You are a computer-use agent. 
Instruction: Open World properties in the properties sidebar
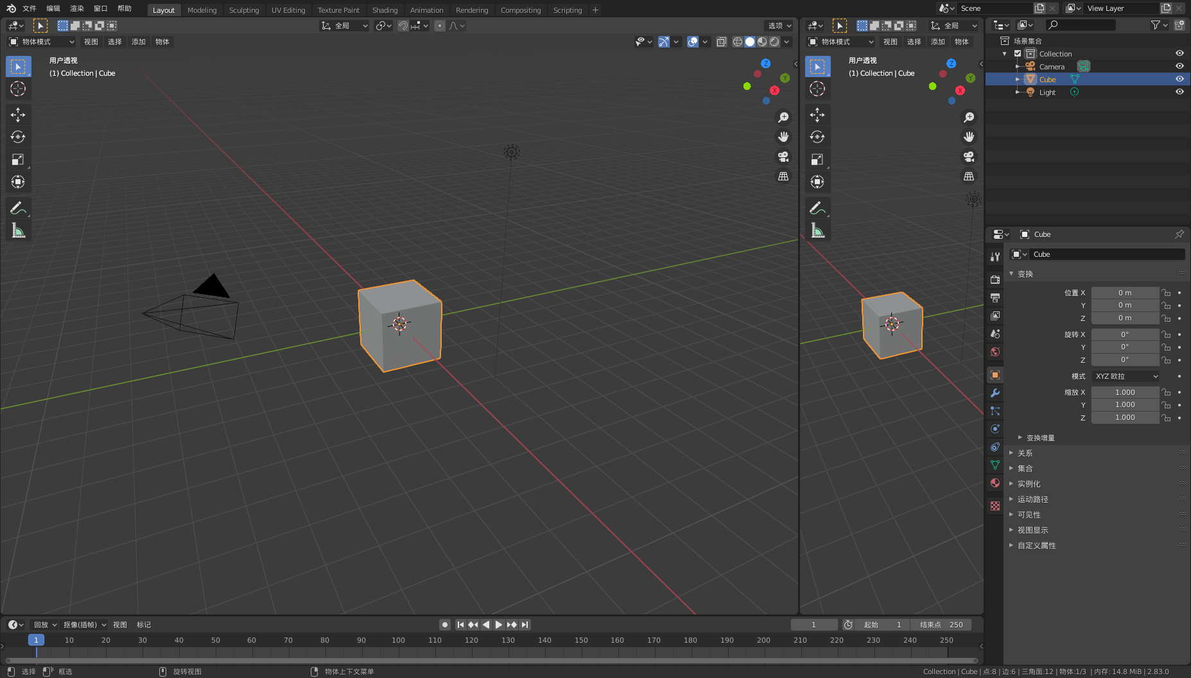coord(995,352)
